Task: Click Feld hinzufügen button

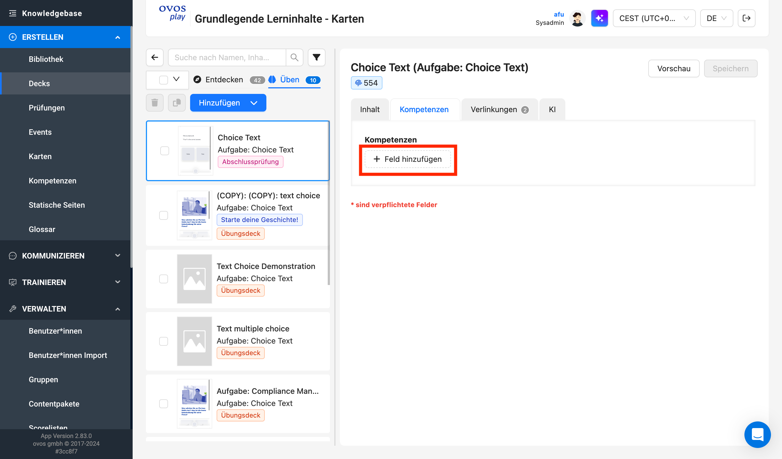Action: point(408,159)
